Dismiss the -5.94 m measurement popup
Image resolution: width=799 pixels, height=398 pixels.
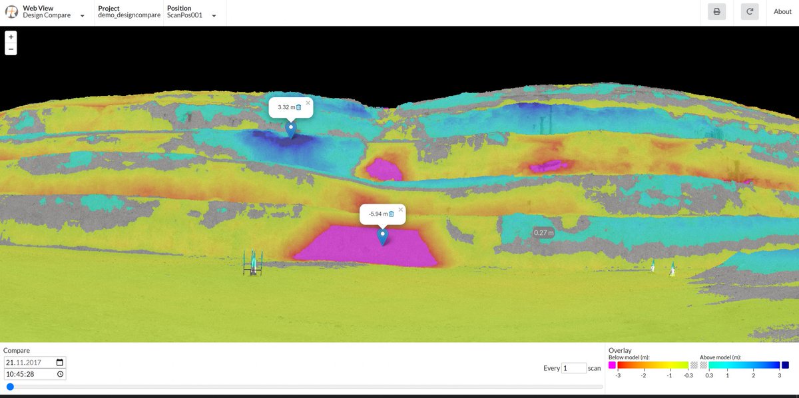[x=400, y=208]
